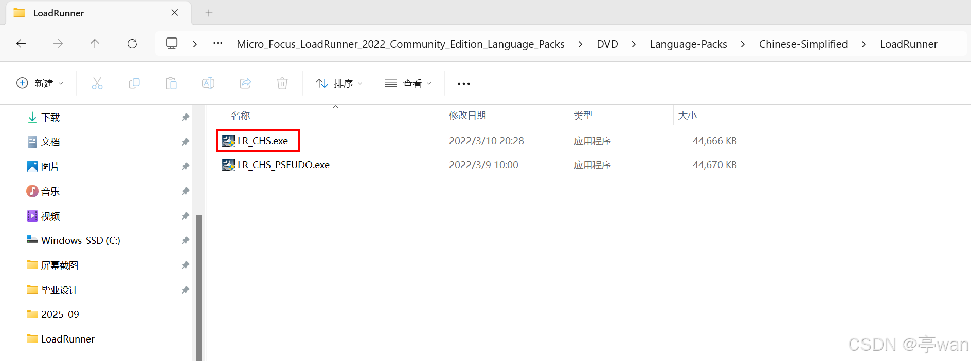Image resolution: width=971 pixels, height=361 pixels.
Task: Navigate to DVD breadcrumb folder
Action: 607,44
